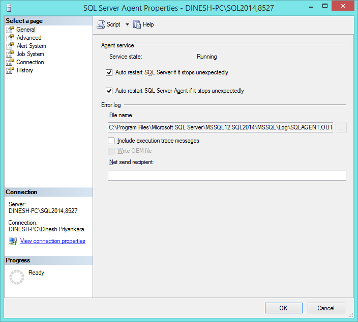
Task: Click the Service state label
Action: [126, 57]
